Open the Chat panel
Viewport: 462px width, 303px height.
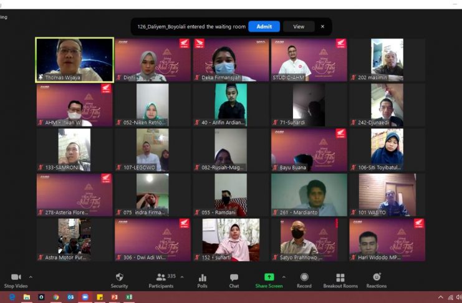234,280
